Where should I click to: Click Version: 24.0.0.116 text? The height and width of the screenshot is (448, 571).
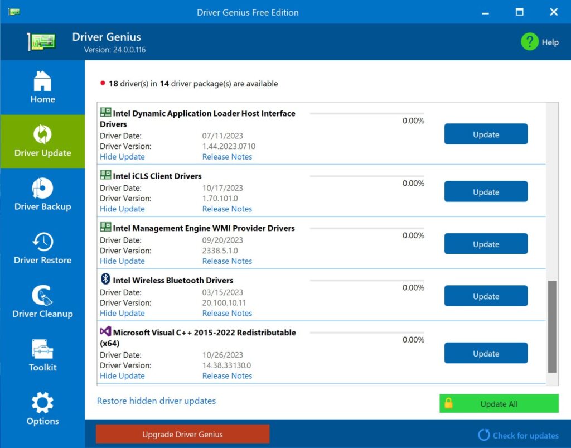click(x=115, y=50)
